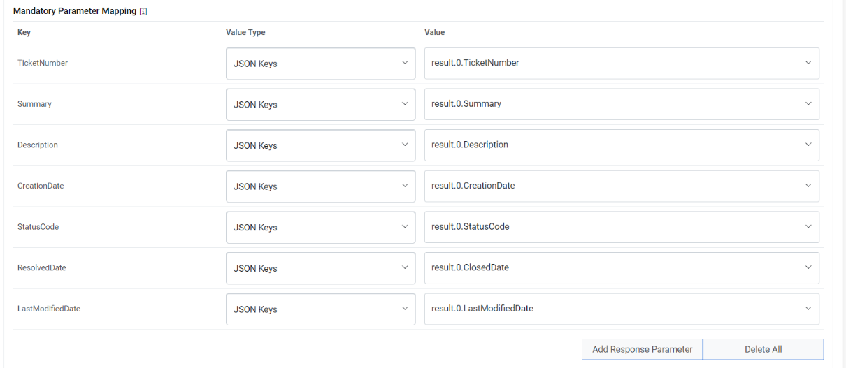
Task: Open Value Type dropdown for ResolvedDate
Action: click(x=320, y=268)
